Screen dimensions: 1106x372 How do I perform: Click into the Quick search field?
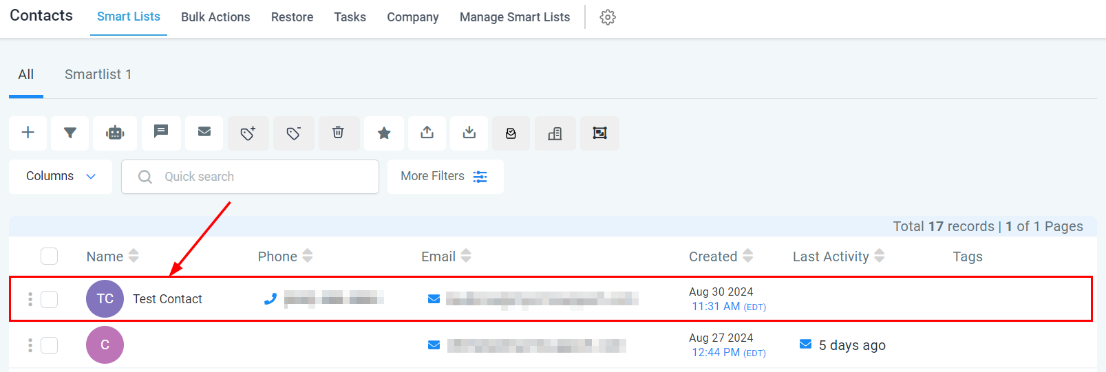262,177
